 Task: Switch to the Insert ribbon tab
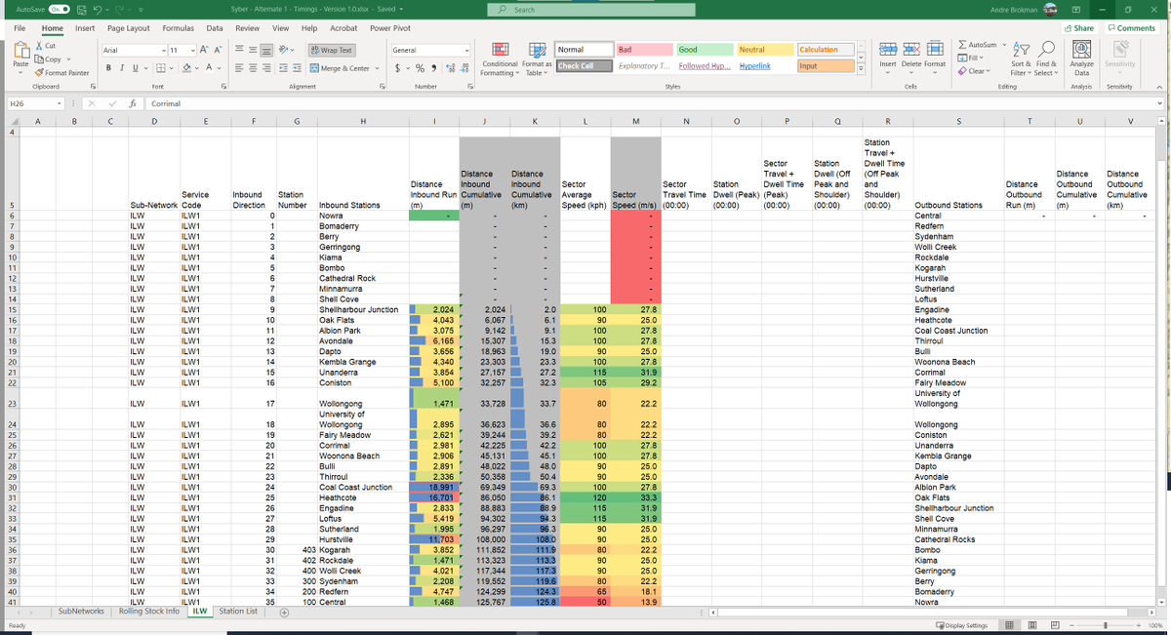point(85,29)
